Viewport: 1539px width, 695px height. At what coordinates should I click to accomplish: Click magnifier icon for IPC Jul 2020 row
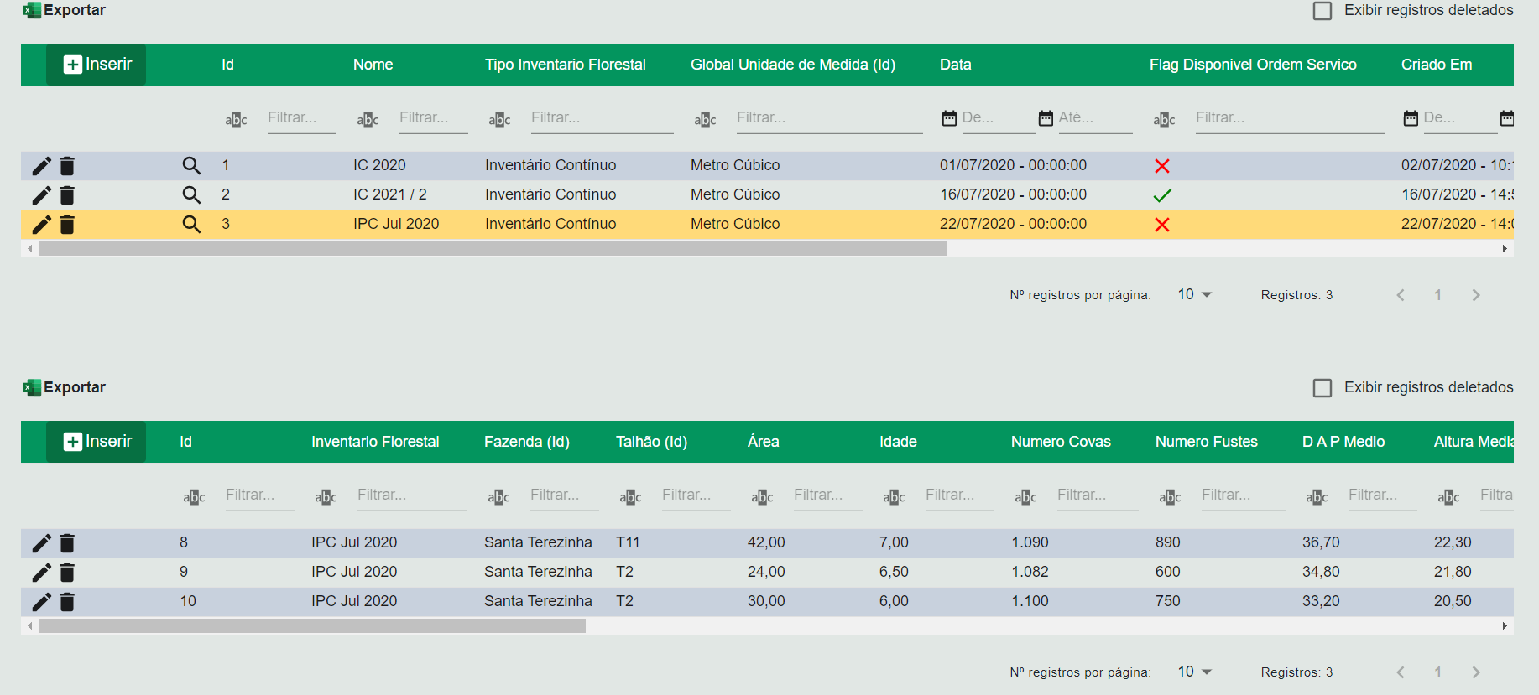coord(191,225)
